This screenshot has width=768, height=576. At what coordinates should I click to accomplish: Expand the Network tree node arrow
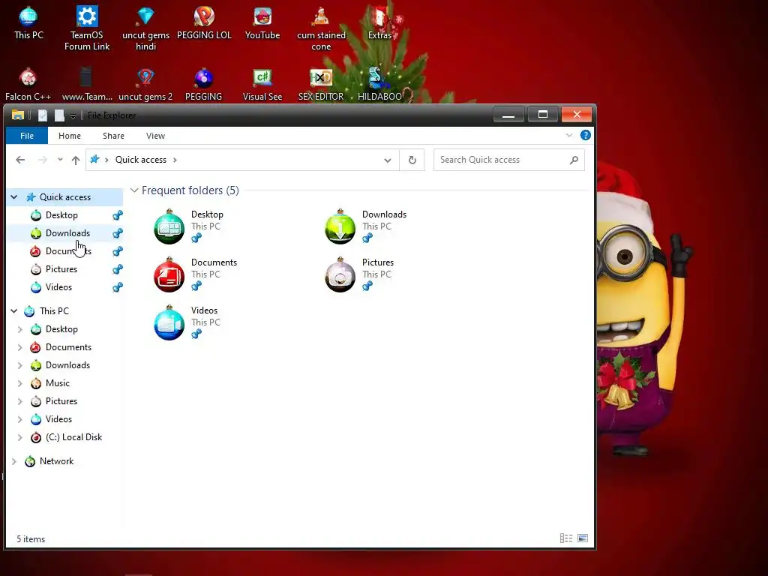(x=14, y=461)
